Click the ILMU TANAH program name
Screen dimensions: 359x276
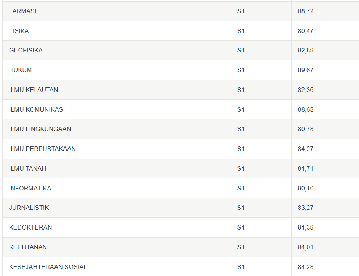[x=27, y=169]
